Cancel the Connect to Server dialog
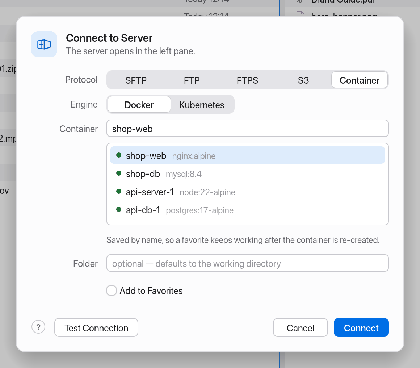The image size is (420, 368). [300, 327]
